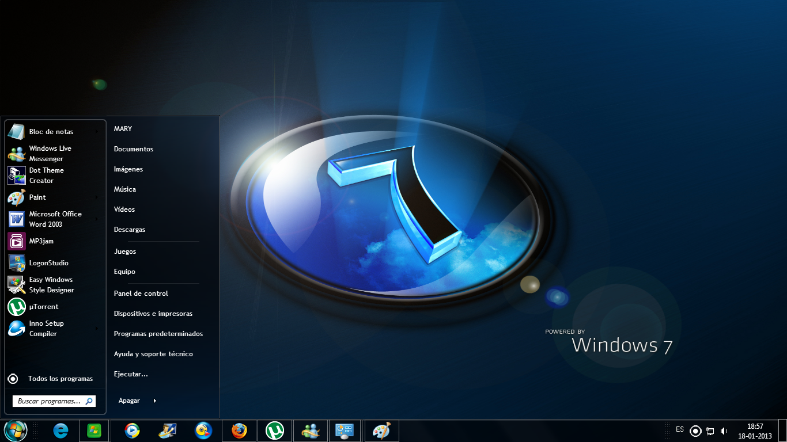This screenshot has height=442, width=787.
Task: Open Windows Media Player from taskbar
Action: [x=132, y=430]
